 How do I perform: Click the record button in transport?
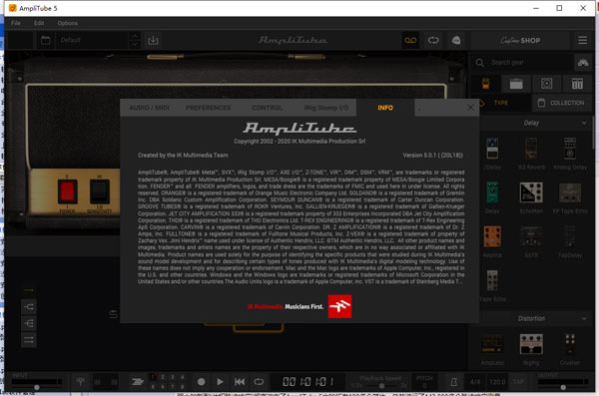click(201, 381)
